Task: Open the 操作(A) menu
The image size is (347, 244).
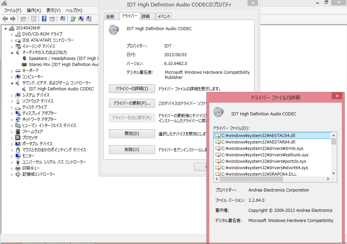Action: (x=34, y=10)
